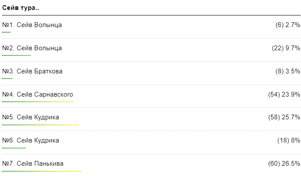This screenshot has height=176, width=301.
Task: Pick the "№3. Сейв Браткова" option
Action: (x=32, y=71)
